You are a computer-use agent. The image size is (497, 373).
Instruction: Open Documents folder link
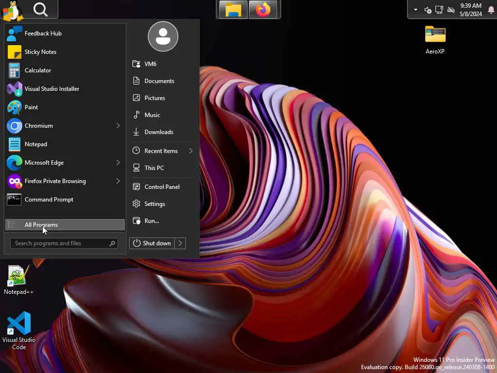tap(163, 81)
